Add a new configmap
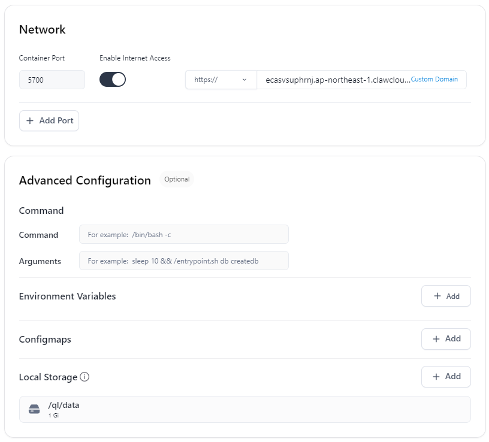This screenshot has height=442, width=489. tap(446, 339)
